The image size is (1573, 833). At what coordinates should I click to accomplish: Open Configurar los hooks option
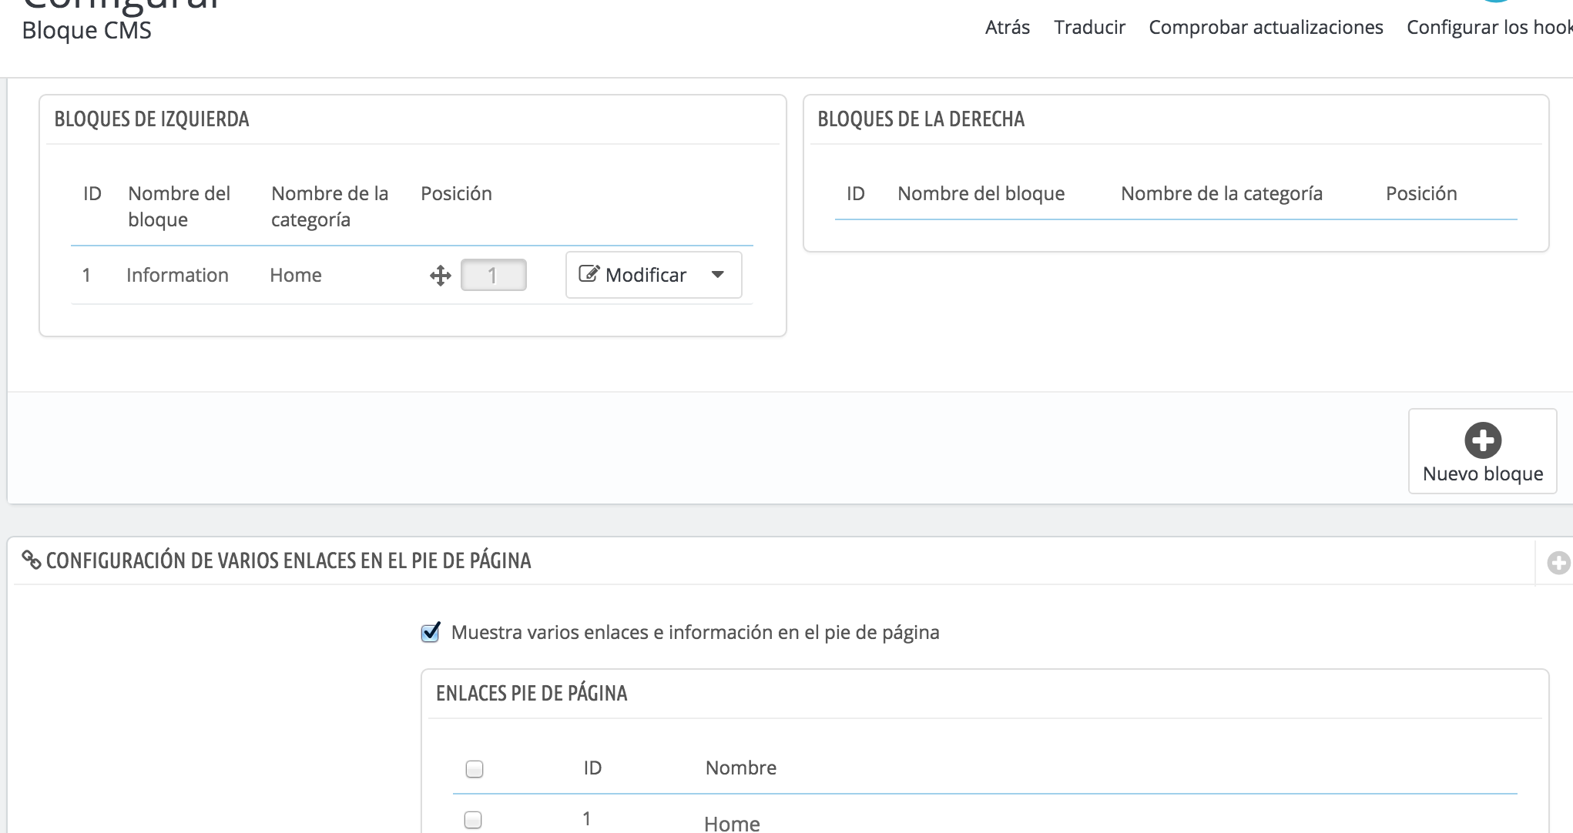[x=1488, y=28]
